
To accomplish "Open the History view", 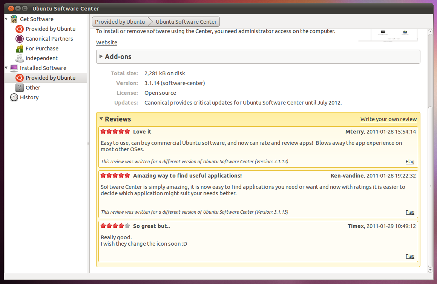I will point(29,97).
